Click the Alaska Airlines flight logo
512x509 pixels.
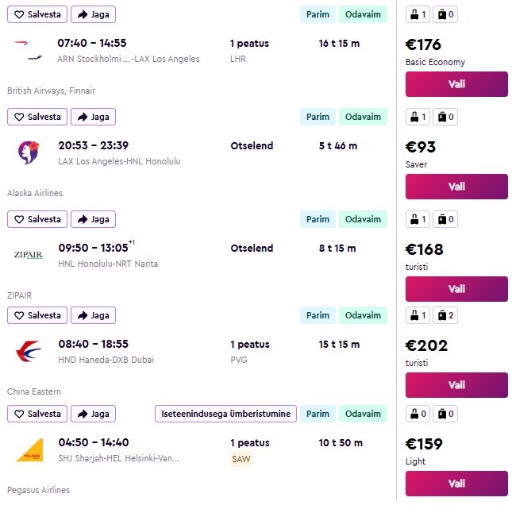[x=29, y=152]
